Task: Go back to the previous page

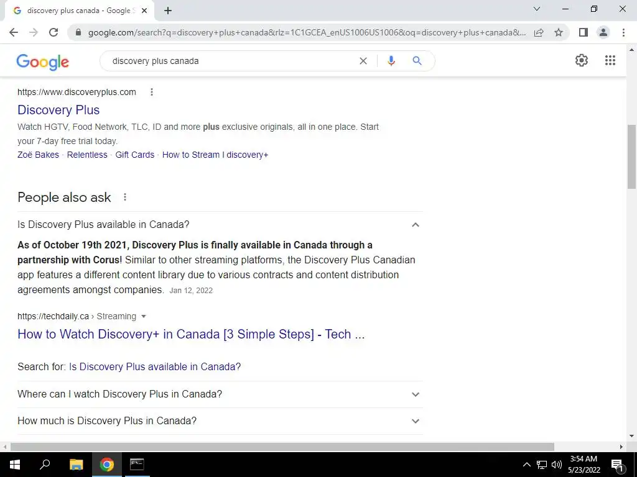Action: pyautogui.click(x=14, y=32)
